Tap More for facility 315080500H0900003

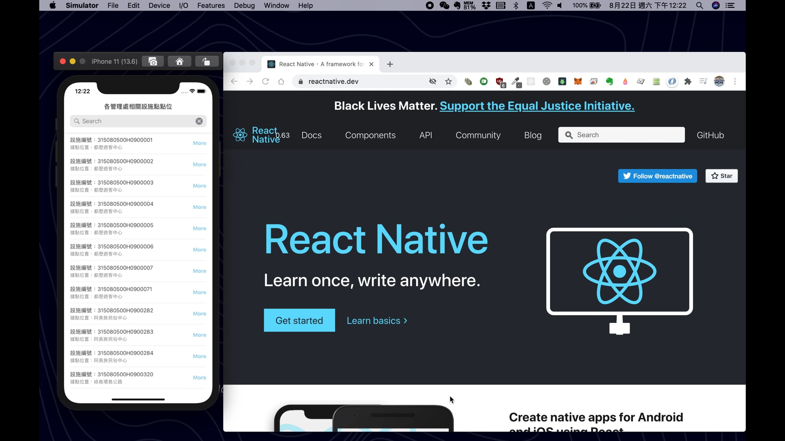[x=200, y=186]
